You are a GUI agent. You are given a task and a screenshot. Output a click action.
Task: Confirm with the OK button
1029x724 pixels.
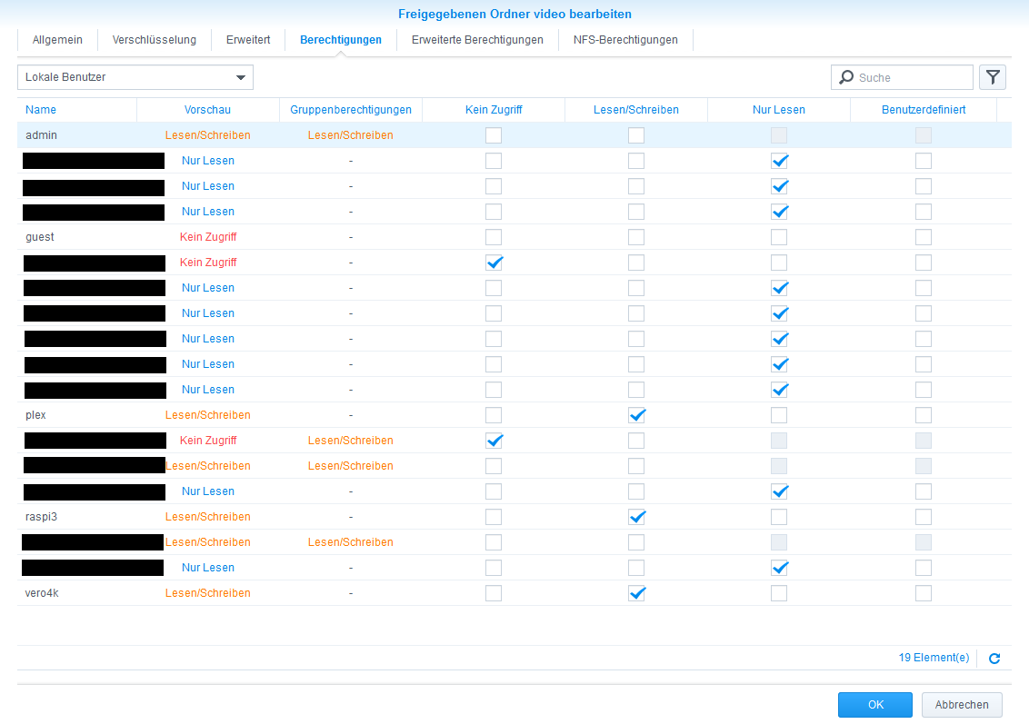[875, 705]
